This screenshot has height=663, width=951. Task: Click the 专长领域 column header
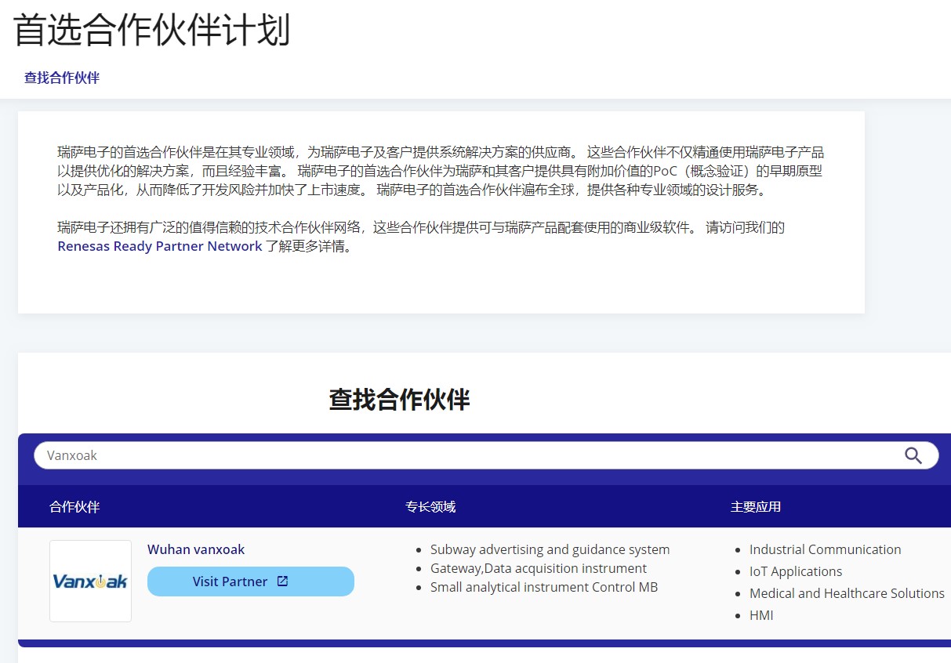click(430, 506)
